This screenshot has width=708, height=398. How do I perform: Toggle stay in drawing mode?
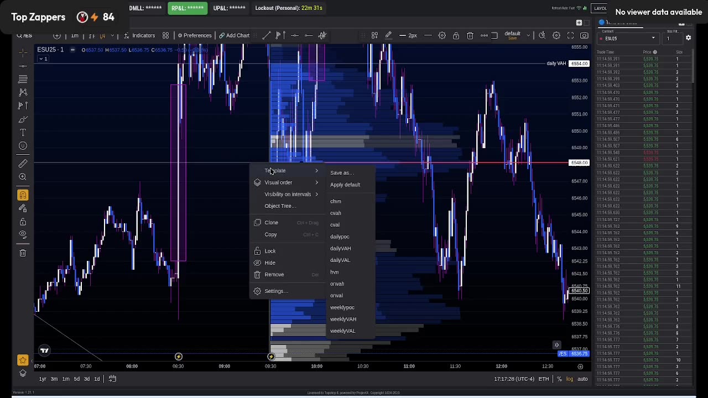[23, 208]
